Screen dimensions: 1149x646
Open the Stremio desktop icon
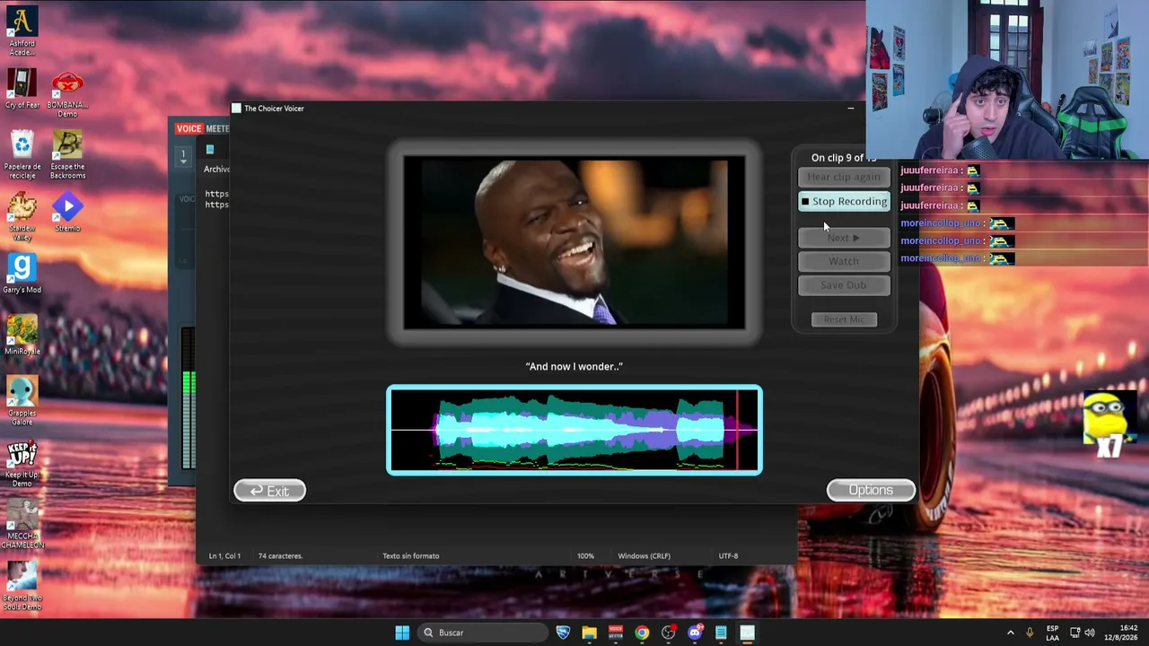(x=67, y=213)
